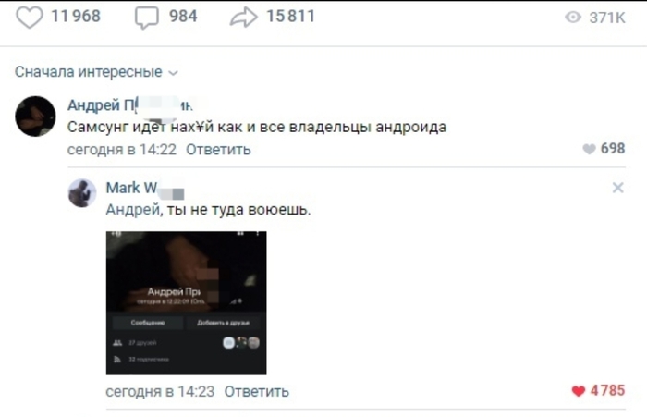Click the Андрей mention in Mark's reply
Image resolution: width=647 pixels, height=417 pixels.
[132, 210]
